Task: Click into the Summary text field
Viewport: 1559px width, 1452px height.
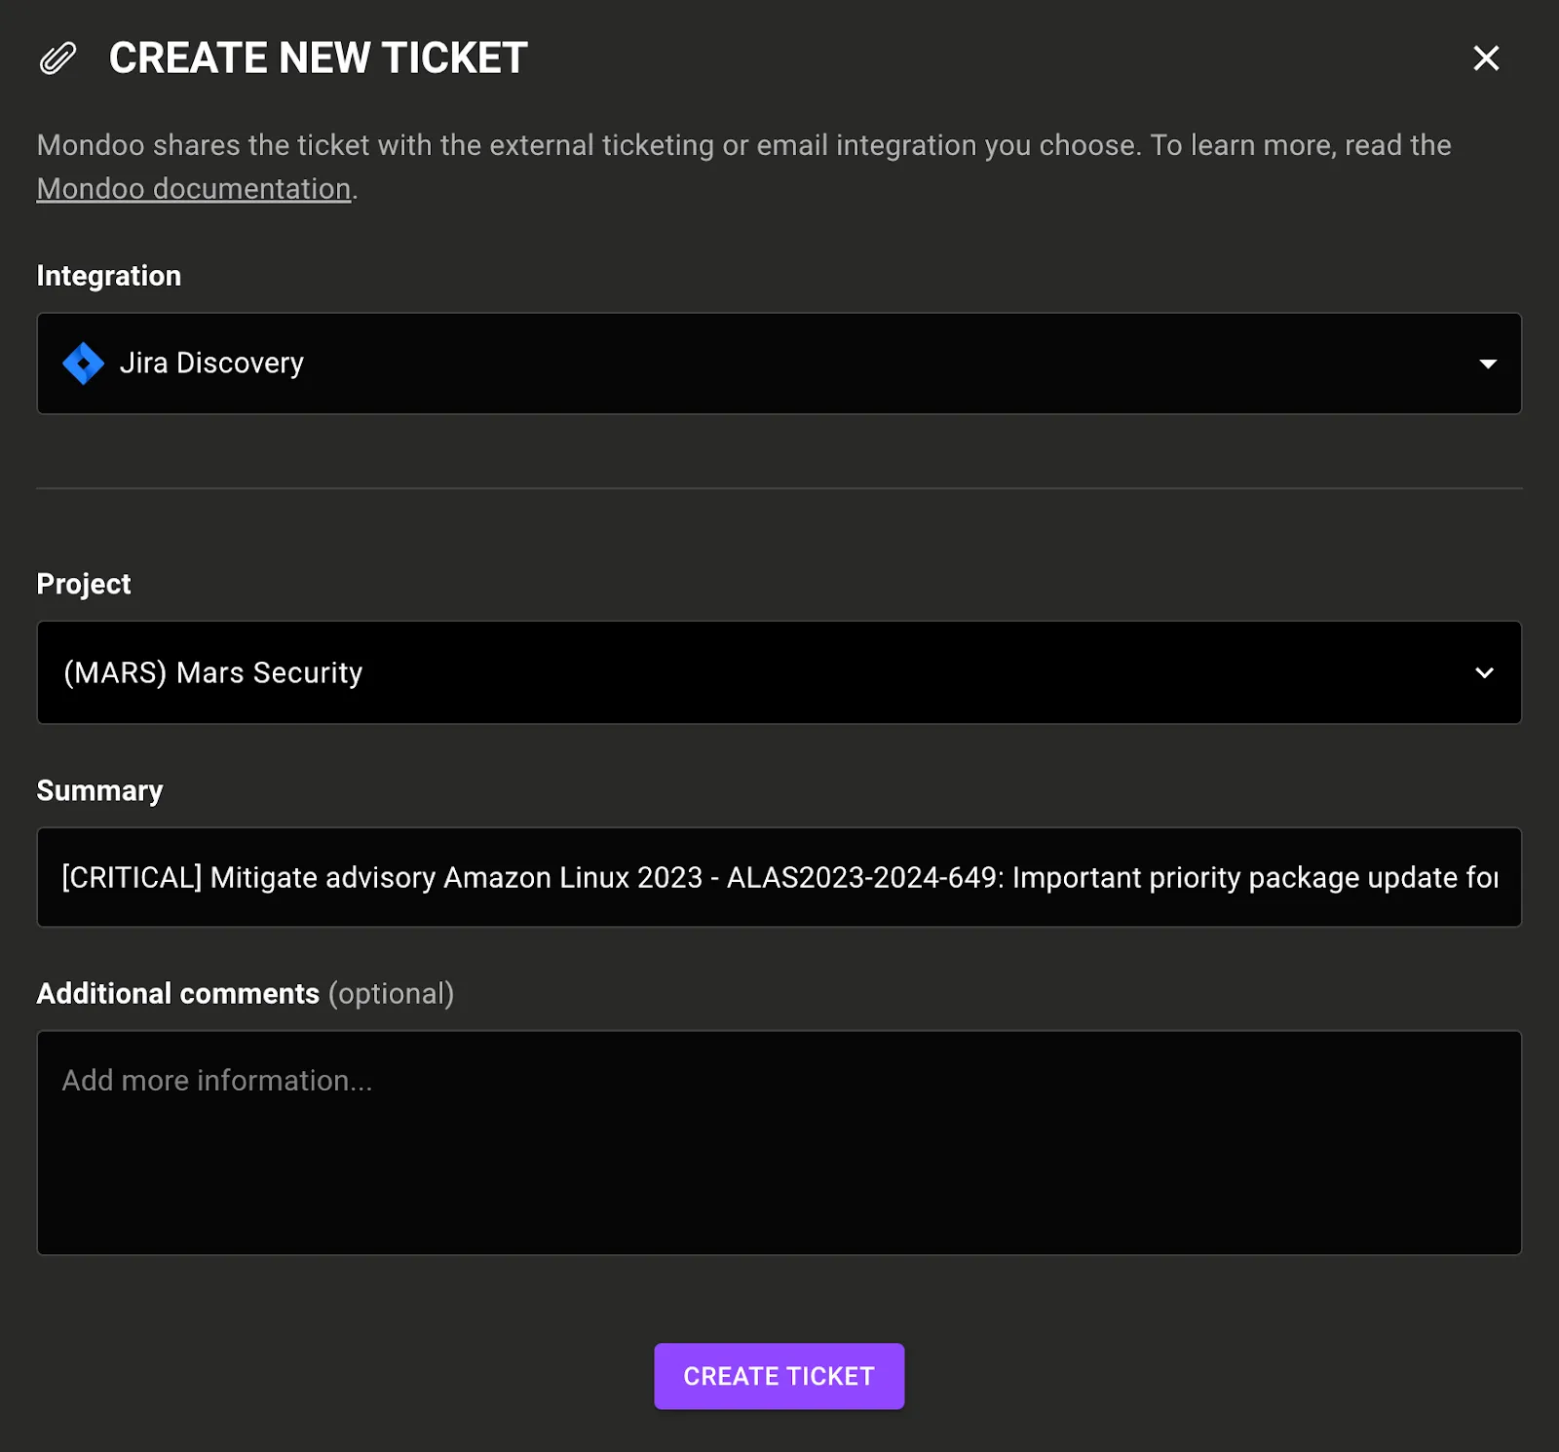Action: click(x=779, y=877)
